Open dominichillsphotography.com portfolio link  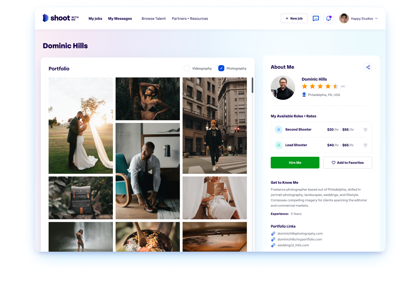[300, 234]
